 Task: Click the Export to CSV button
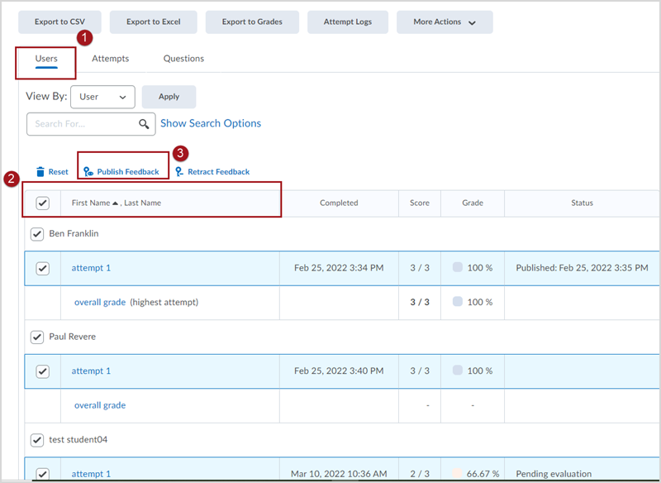click(x=59, y=22)
